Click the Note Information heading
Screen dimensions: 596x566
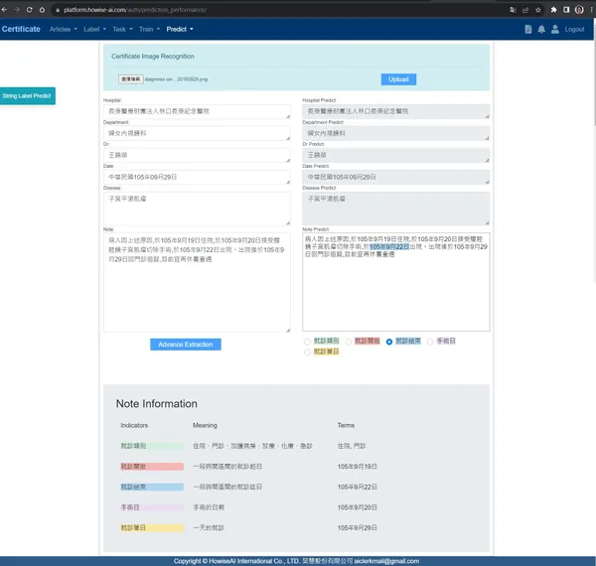157,404
